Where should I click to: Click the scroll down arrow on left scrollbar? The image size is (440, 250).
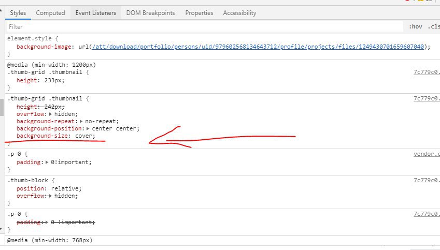tap(2, 229)
